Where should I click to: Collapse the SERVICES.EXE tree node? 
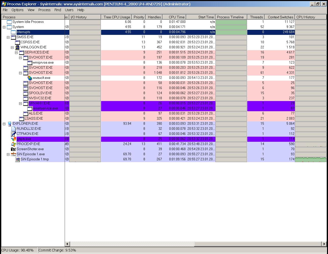(x=16, y=52)
